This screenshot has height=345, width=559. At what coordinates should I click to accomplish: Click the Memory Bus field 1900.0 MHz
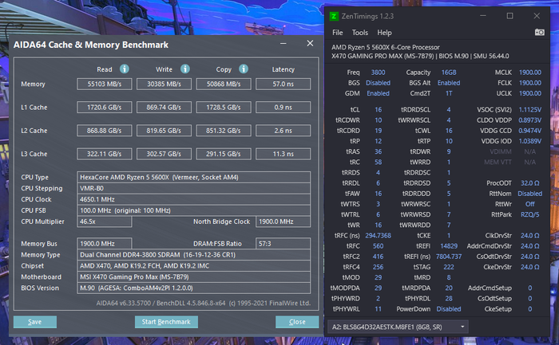point(105,244)
